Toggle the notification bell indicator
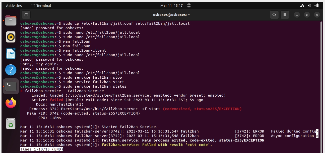The height and width of the screenshot is (153, 325). 189,5
